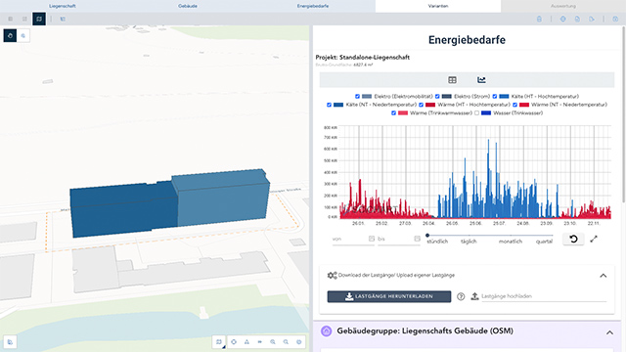
Task: Uncheck Wärme (NT - Niedertemperatur) series
Action: (514, 105)
